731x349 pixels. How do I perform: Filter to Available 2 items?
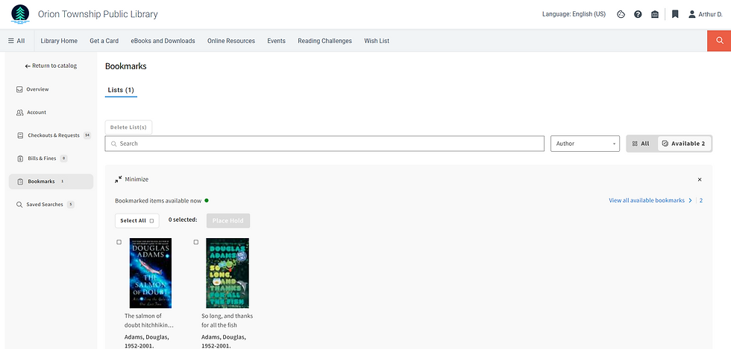[684, 144]
